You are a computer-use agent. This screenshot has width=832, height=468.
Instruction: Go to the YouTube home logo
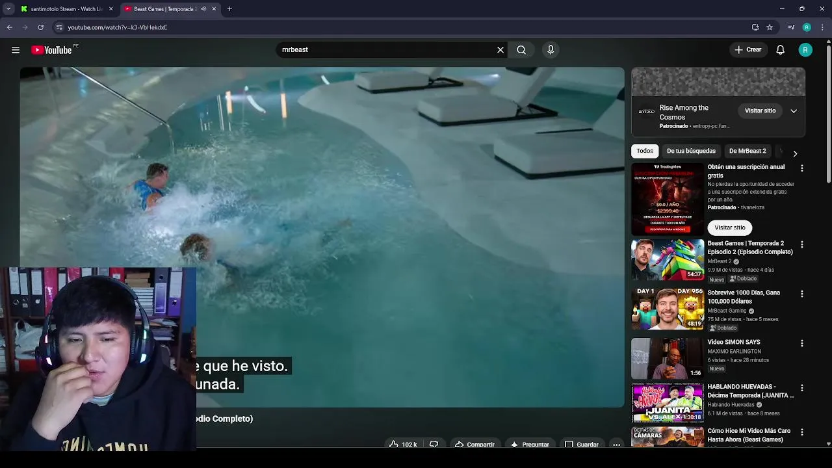pos(51,50)
